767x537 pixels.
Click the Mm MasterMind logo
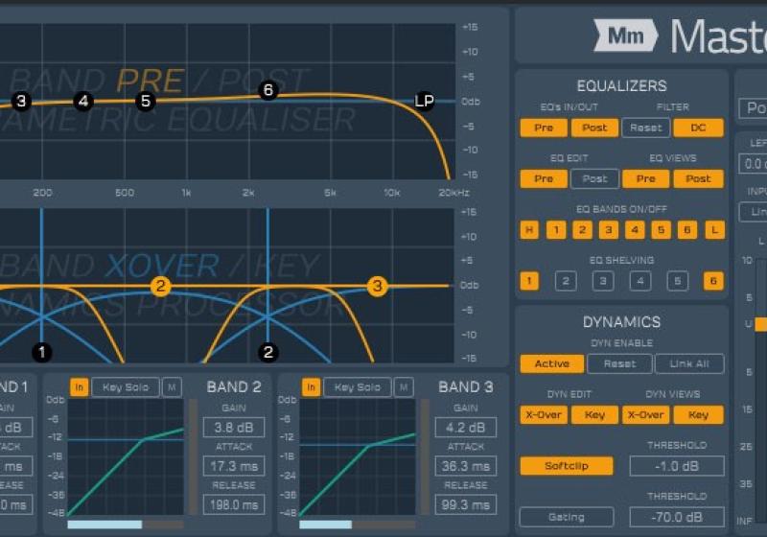click(x=680, y=35)
